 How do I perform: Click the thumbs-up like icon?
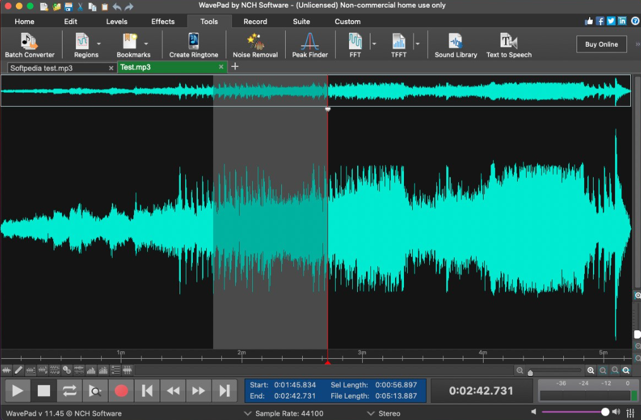pos(589,21)
